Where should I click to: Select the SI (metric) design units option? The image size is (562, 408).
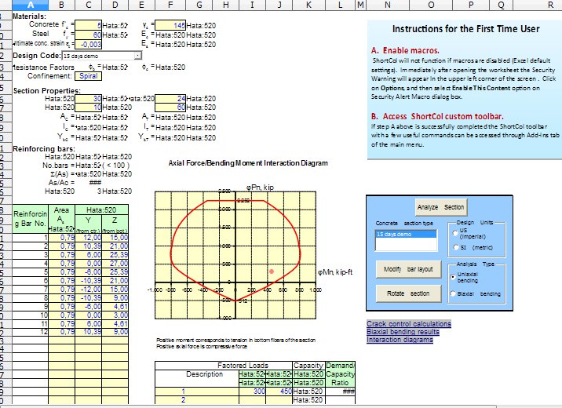point(455,247)
